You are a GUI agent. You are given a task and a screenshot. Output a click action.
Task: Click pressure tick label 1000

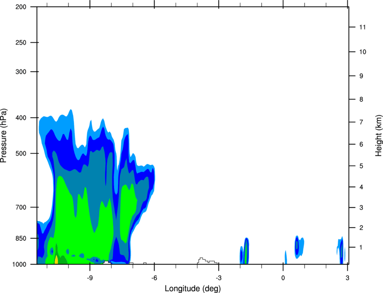pyautogui.click(x=19, y=265)
